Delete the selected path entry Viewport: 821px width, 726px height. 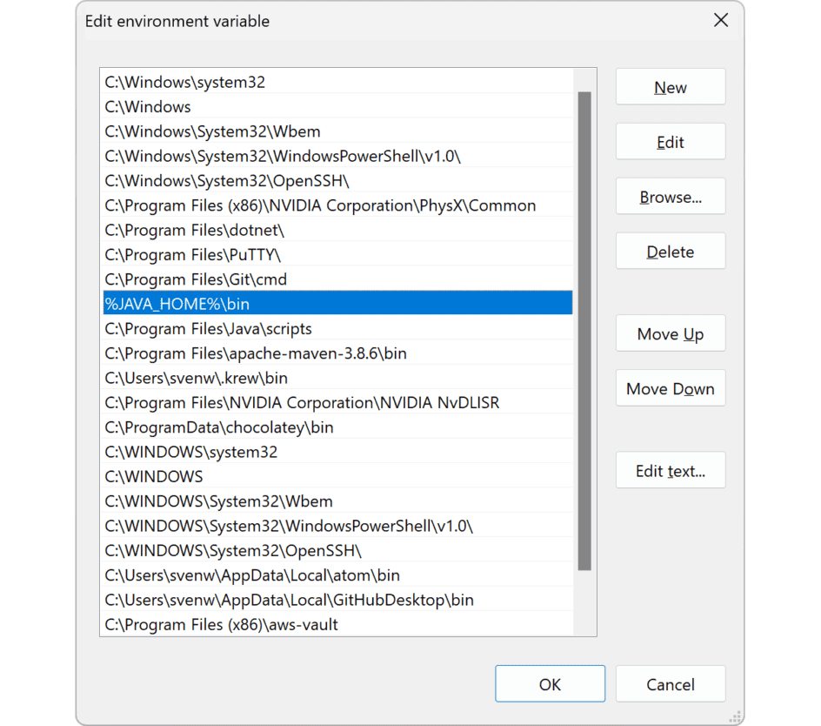pyautogui.click(x=670, y=251)
